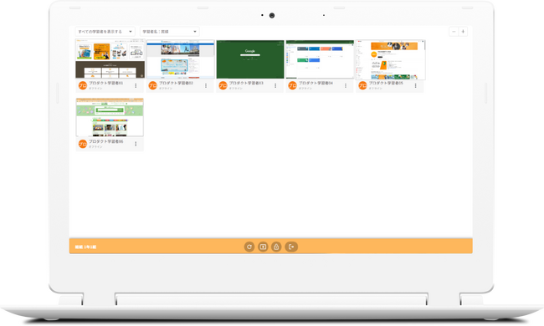Screen dimensions: 544x326
Task: Click the avatar of プロダクト学習者05
Action: [362, 85]
